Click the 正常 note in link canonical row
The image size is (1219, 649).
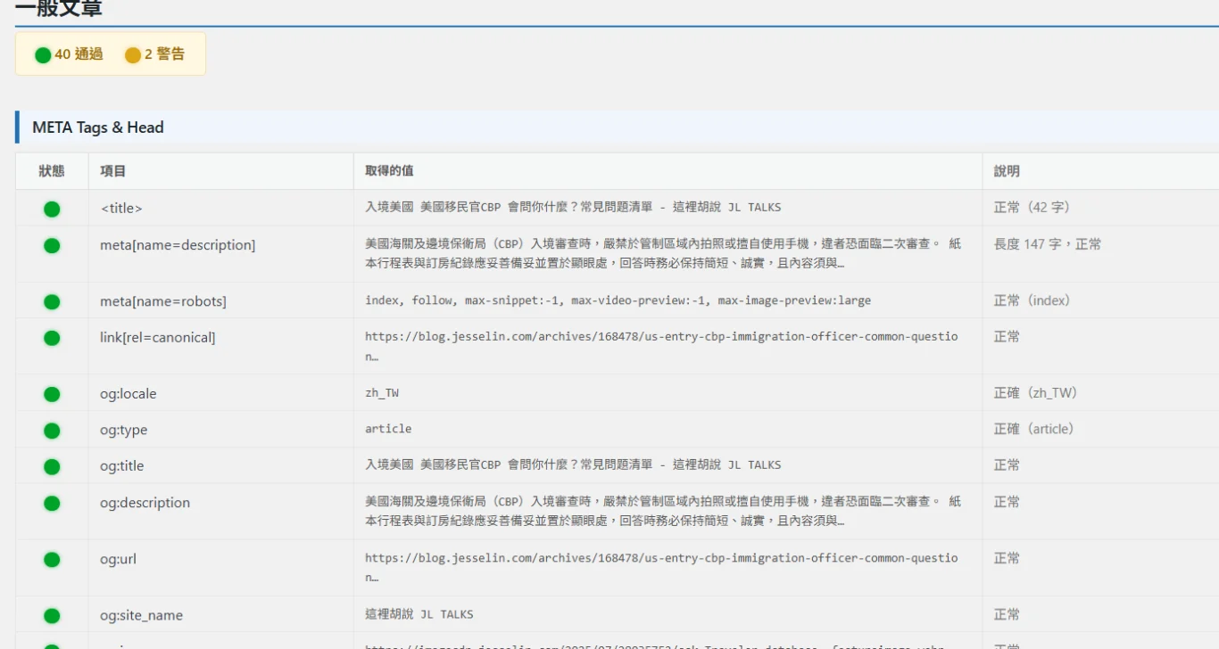(x=1007, y=336)
